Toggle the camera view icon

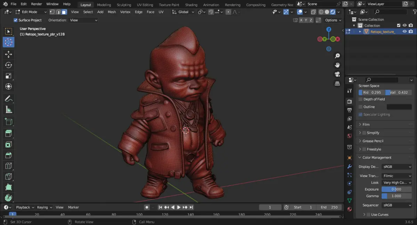click(337, 74)
